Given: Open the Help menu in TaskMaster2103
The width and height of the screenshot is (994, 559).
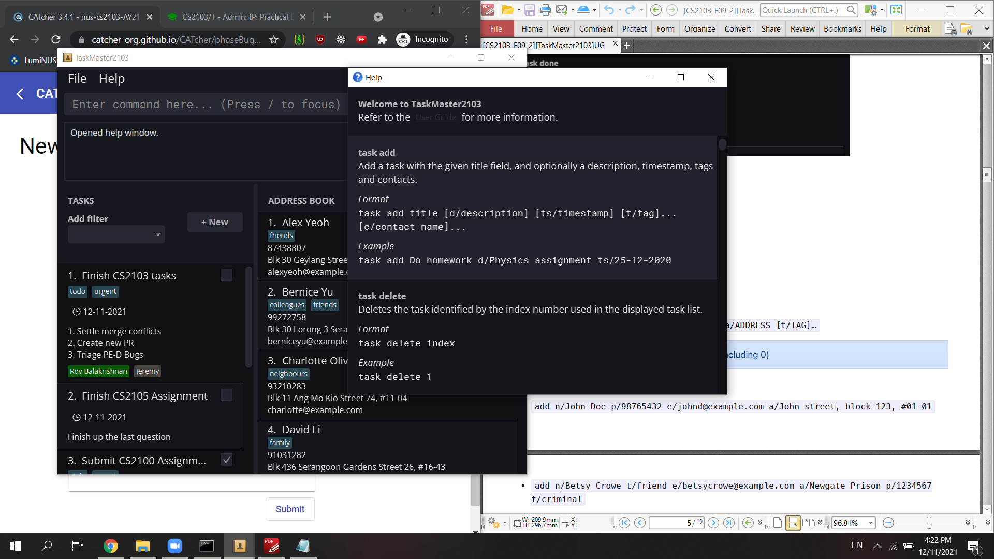Looking at the screenshot, I should pos(112,79).
